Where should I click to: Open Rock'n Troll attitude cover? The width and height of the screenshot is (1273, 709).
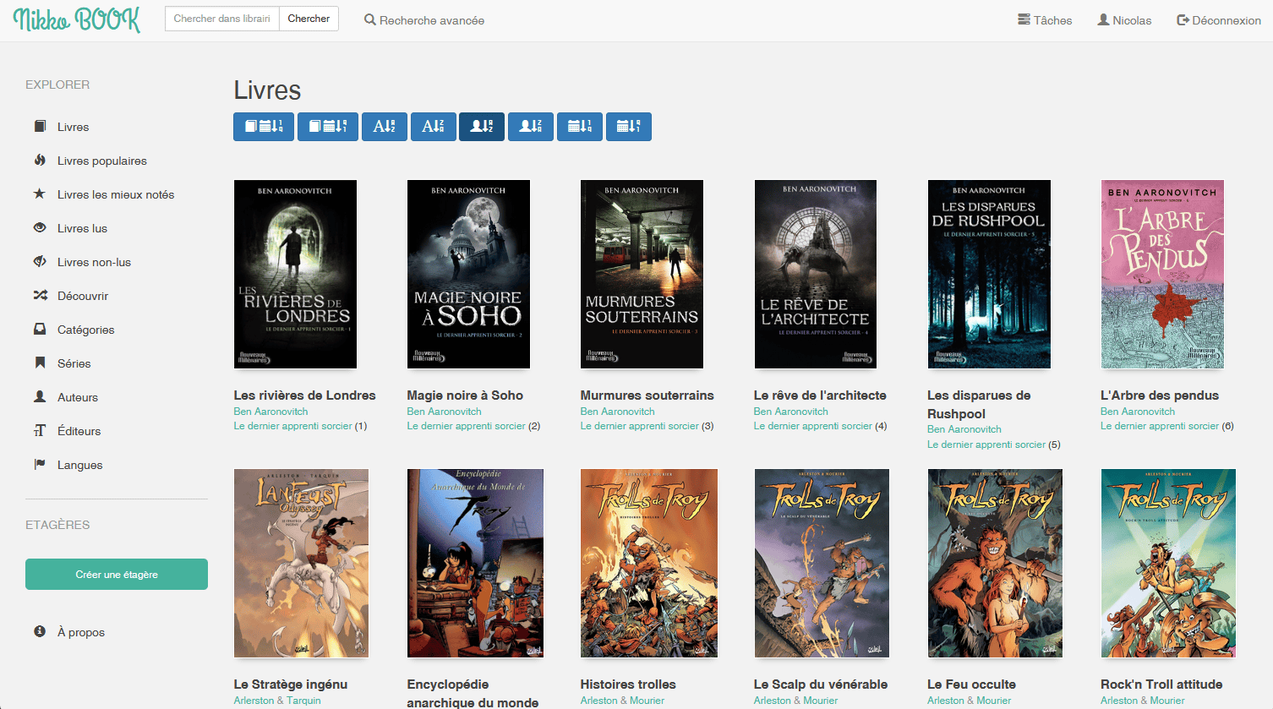click(1168, 564)
